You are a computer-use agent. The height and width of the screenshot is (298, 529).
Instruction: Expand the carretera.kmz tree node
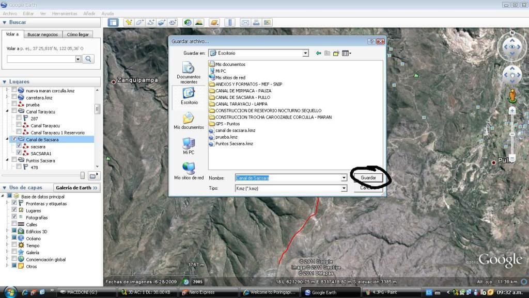coord(7,97)
